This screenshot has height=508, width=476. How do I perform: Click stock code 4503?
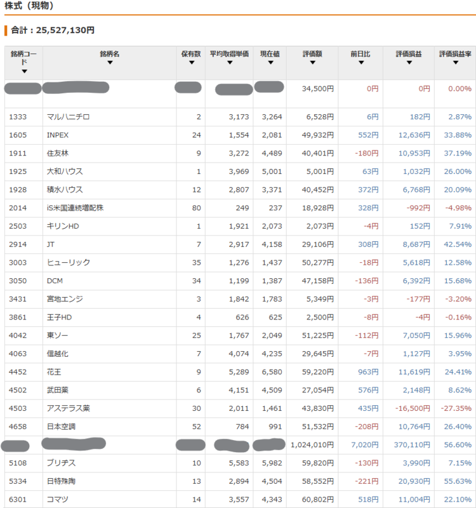point(18,408)
